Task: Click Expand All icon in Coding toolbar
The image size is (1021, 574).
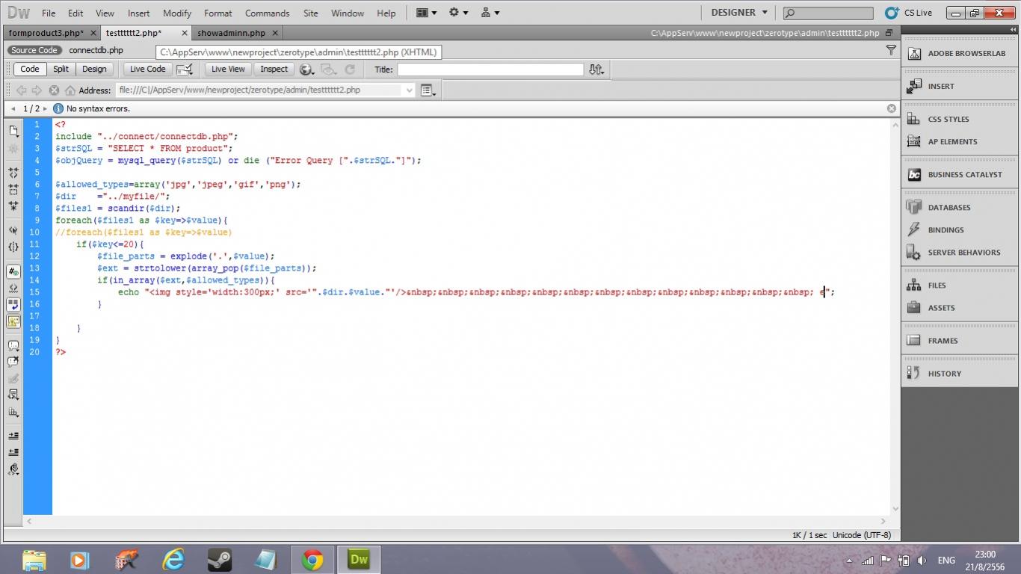Action: point(13,206)
